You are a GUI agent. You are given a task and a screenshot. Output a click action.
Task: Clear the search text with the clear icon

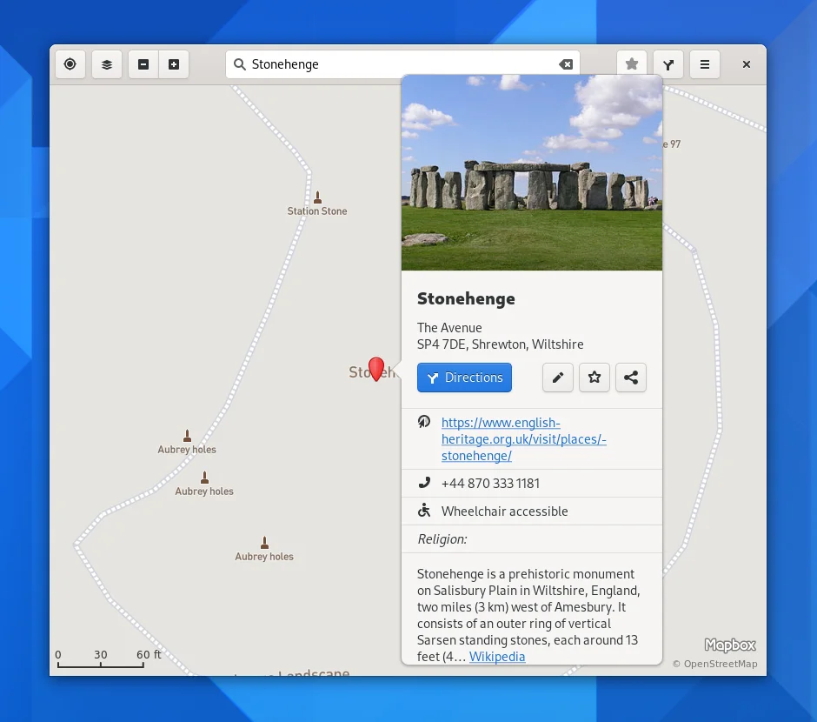(x=567, y=64)
